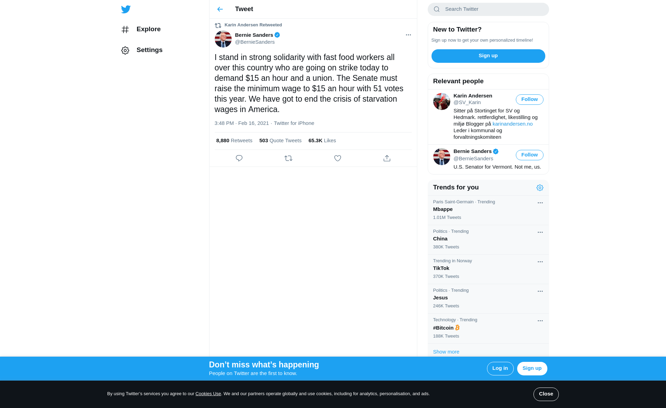The image size is (666, 408).
Task: Open Settings in the left sidebar
Action: click(x=142, y=50)
